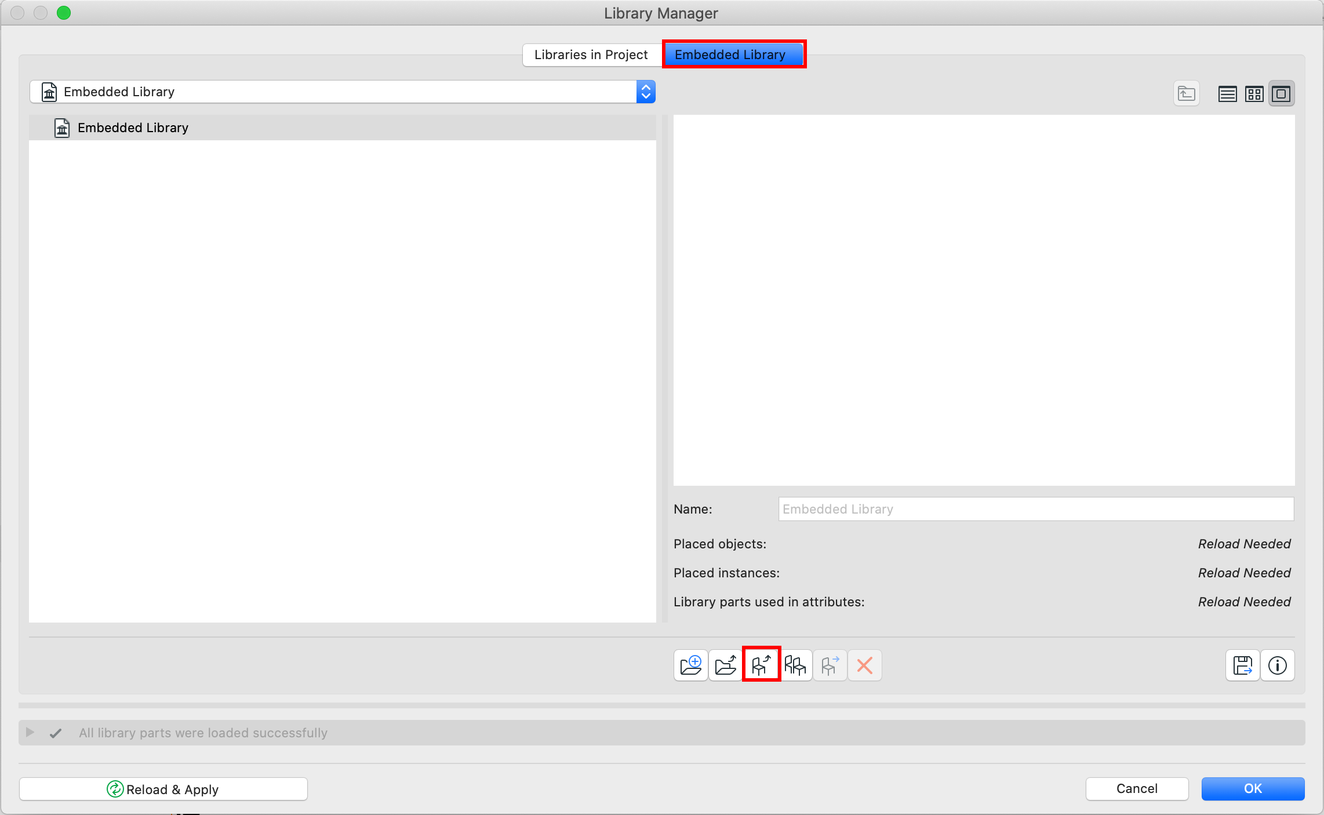Click the add folder to library icon
The image size is (1324, 815).
point(725,665)
